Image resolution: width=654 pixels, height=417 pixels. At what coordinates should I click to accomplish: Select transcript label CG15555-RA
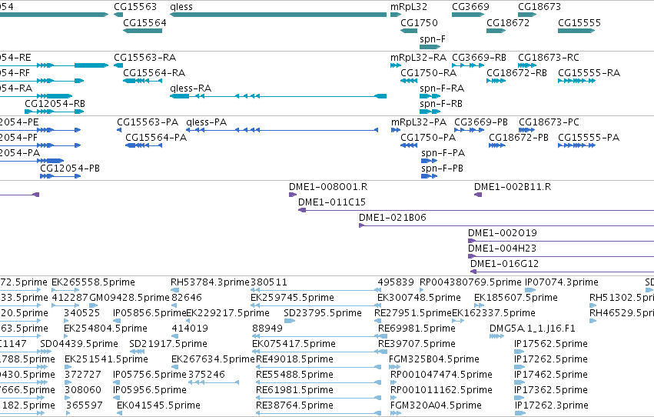coord(589,72)
